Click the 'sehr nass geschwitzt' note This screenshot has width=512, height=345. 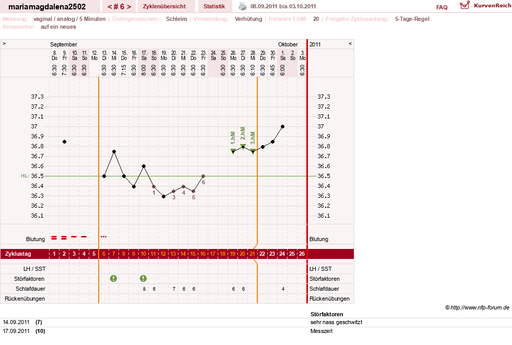(336, 322)
